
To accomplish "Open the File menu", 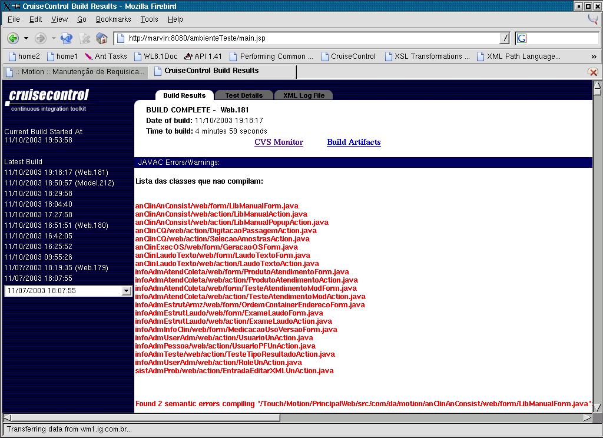I will (14, 19).
